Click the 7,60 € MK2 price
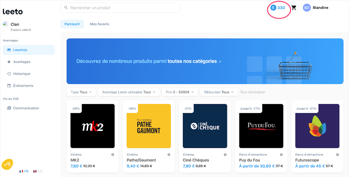Image resolution: width=349 pixels, height=177 pixels. point(76,166)
